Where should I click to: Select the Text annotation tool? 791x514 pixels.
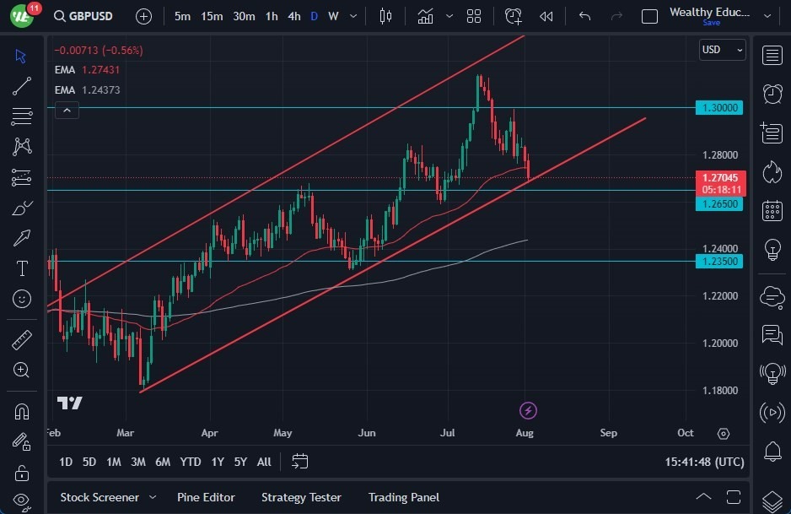click(21, 268)
